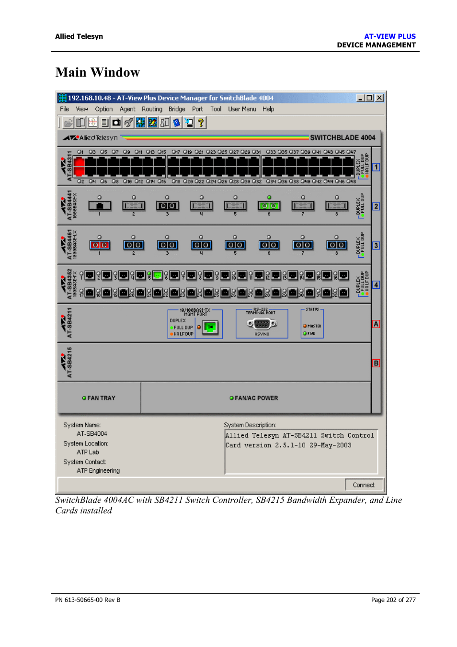Image resolution: width=457 pixels, height=647 pixels.
Task: Click the FAN/AC POWER status panel
Action: click(256, 397)
